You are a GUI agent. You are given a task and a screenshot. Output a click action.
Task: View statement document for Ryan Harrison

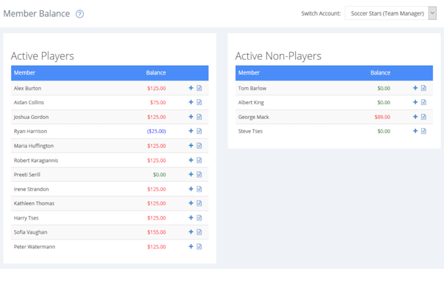coord(199,131)
